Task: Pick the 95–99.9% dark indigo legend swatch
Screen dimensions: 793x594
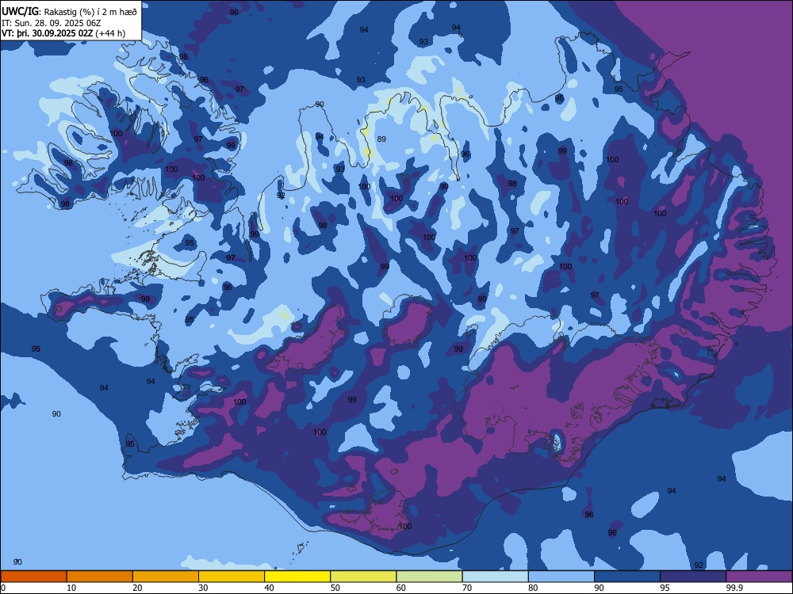Action: click(x=693, y=577)
